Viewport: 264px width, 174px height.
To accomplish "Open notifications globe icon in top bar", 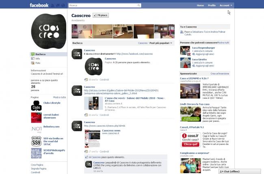I will [63, 5].
